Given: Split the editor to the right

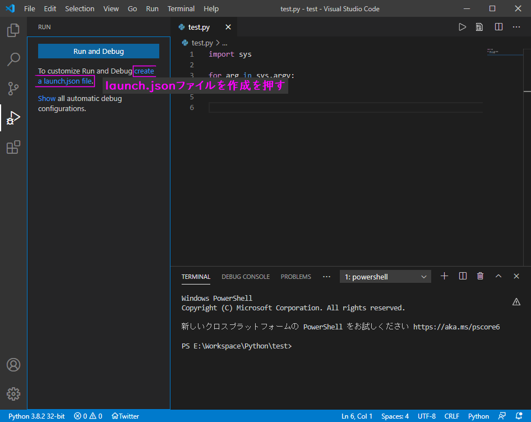Looking at the screenshot, I should click(498, 27).
